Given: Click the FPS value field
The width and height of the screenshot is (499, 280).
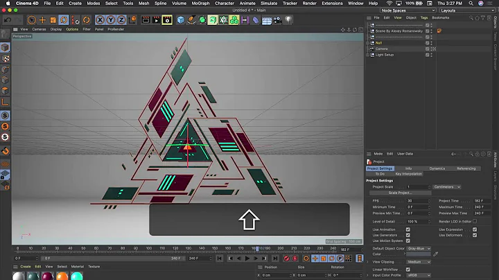Looking at the screenshot, I should (x=419, y=201).
